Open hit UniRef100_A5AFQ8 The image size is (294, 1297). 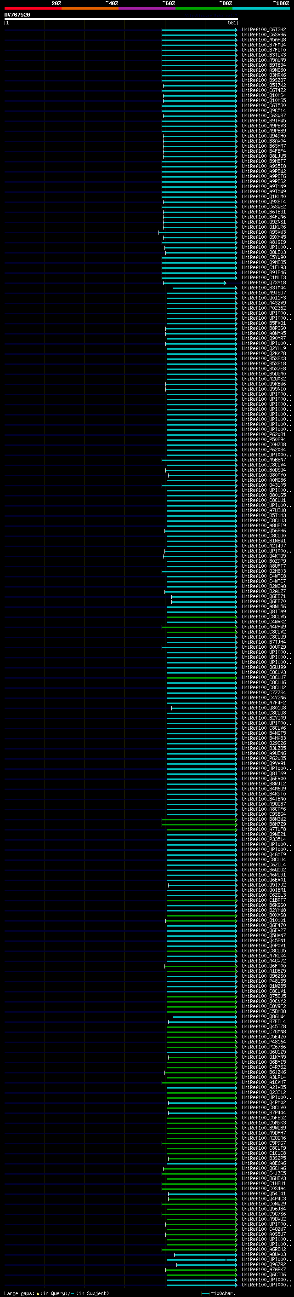click(x=264, y=40)
